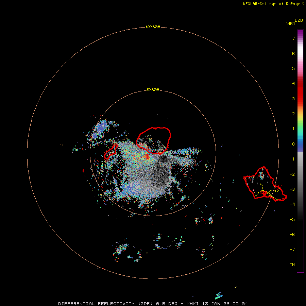Click the -4 value on the color scale

pyautogui.click(x=292, y=204)
